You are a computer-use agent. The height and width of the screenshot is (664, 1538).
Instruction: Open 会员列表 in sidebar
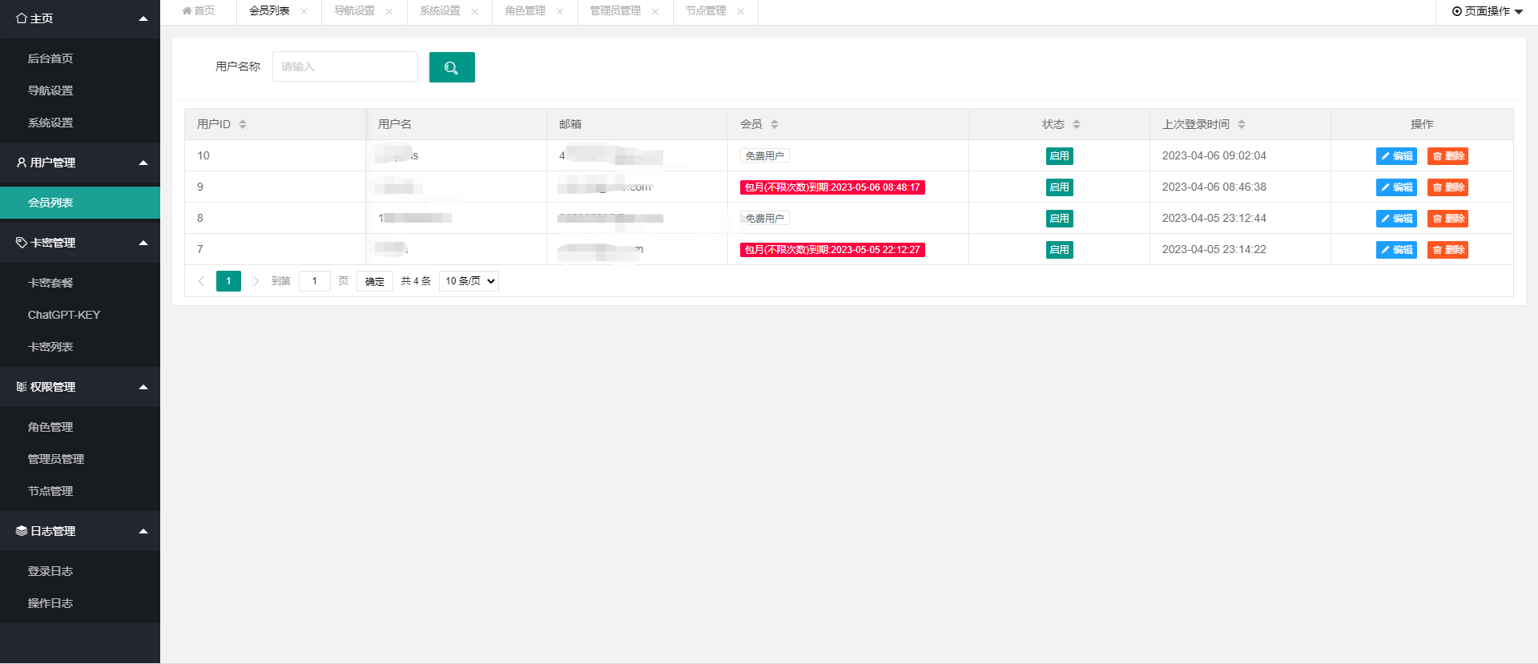(80, 203)
